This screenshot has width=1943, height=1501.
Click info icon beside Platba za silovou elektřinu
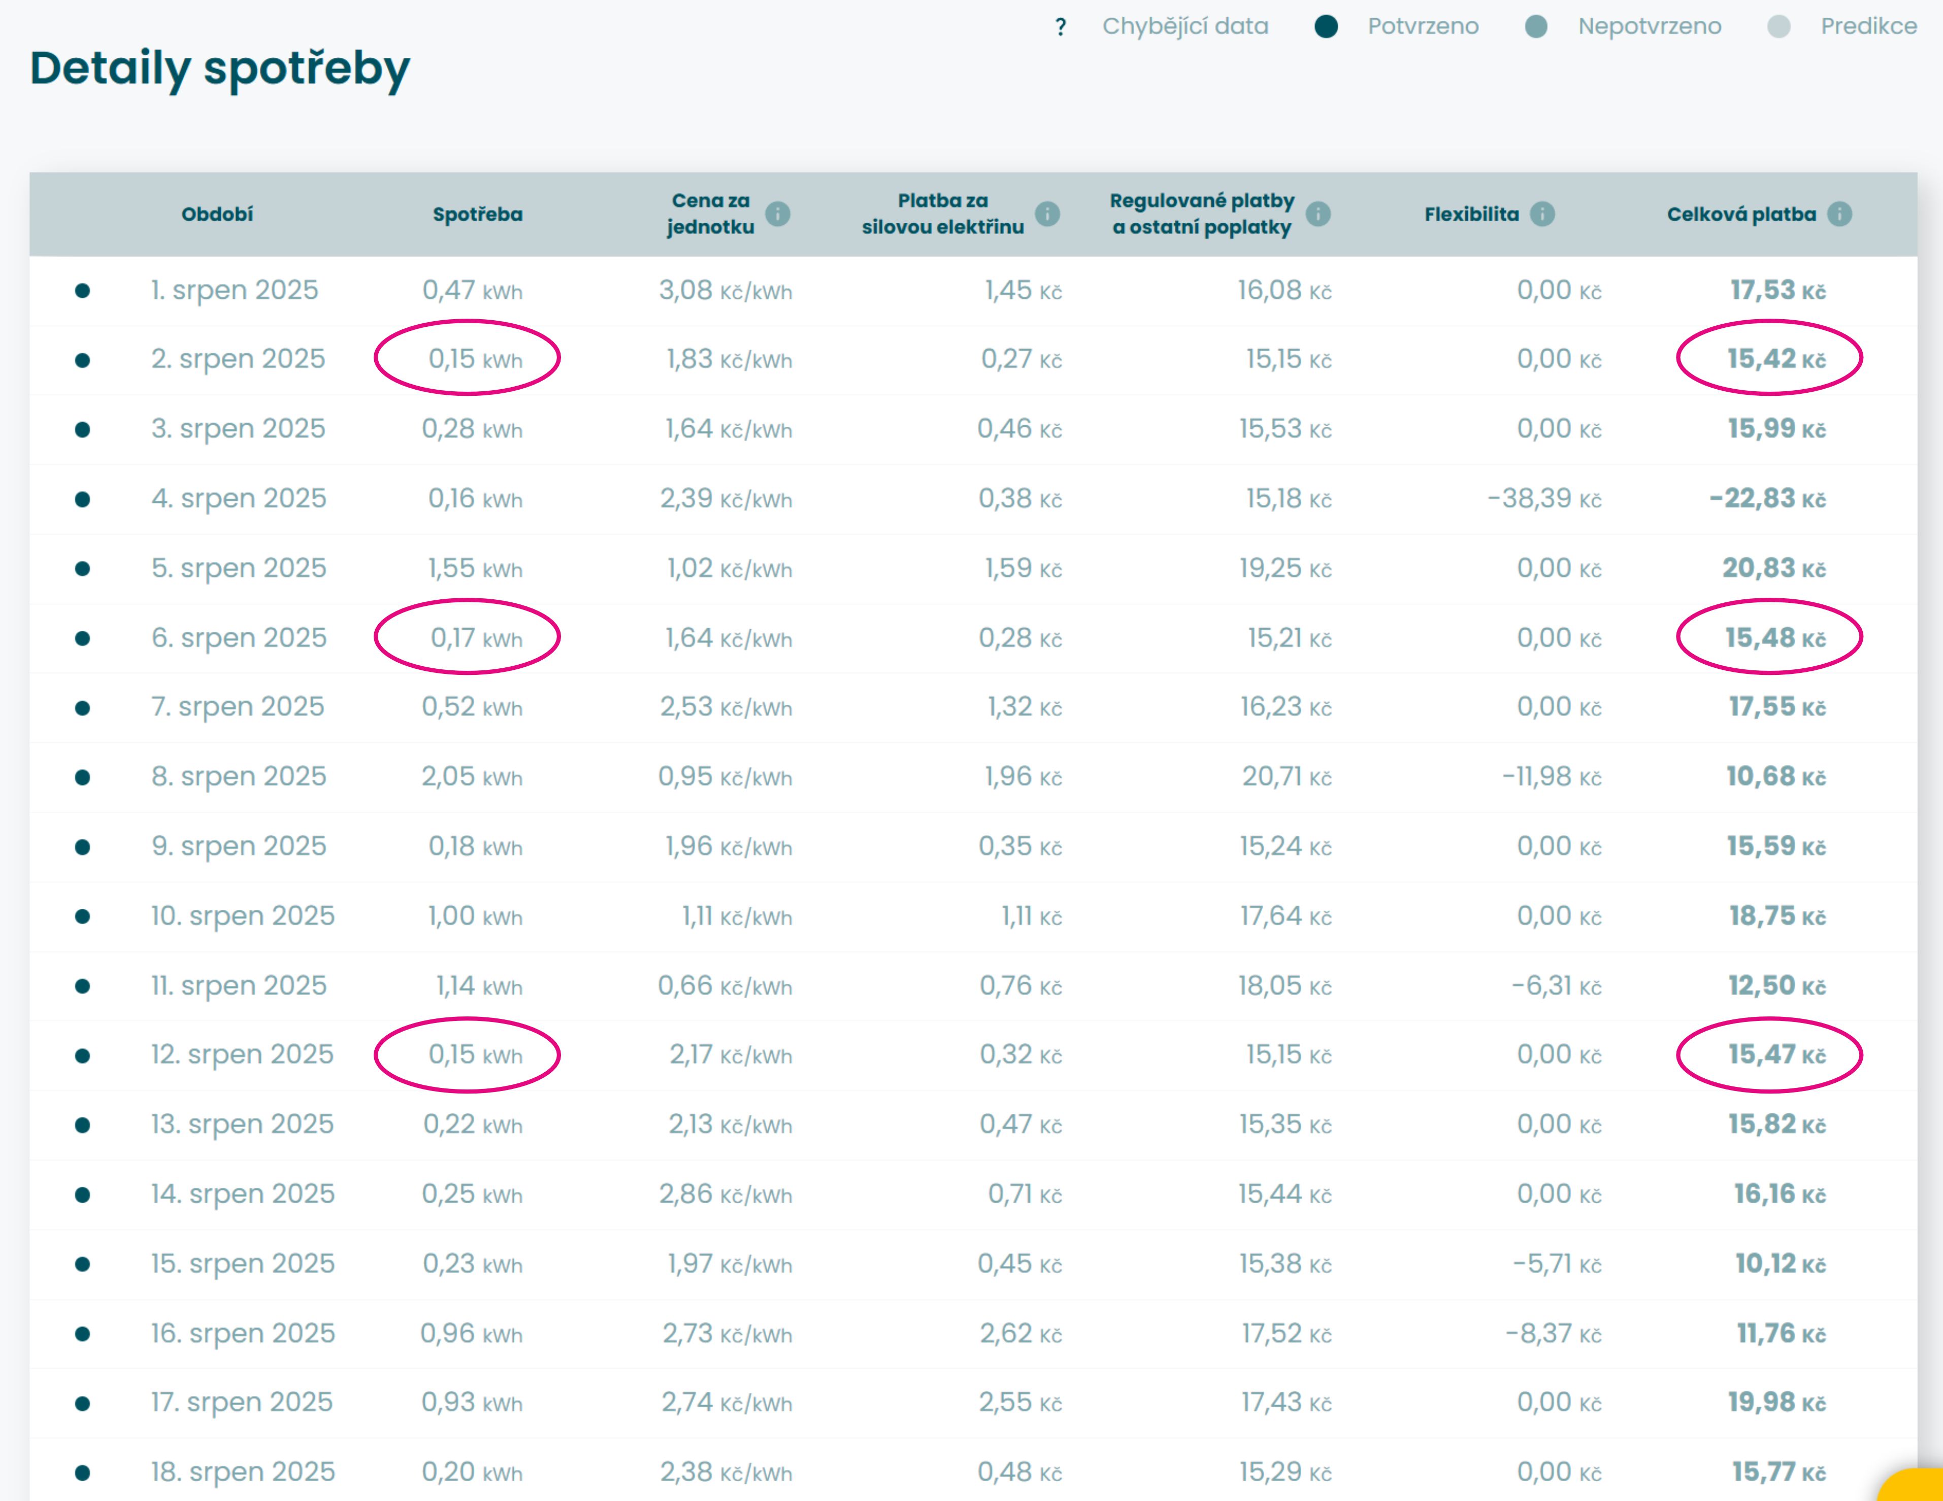[1047, 214]
